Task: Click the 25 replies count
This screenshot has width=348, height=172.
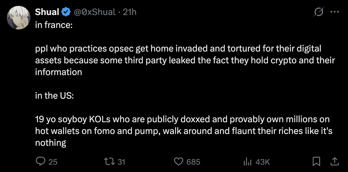Action: [53, 162]
